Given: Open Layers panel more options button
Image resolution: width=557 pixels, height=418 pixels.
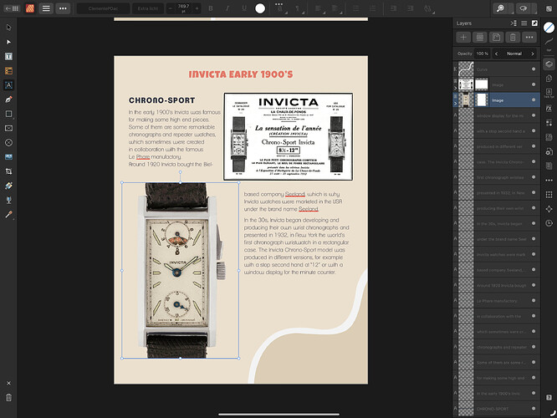Looking at the screenshot, I should click(529, 37).
